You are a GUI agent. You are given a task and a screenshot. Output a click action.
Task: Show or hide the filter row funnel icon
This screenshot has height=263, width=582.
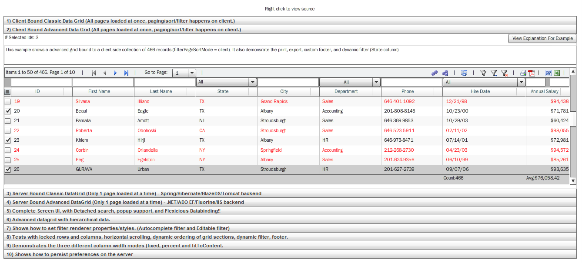[x=483, y=73]
